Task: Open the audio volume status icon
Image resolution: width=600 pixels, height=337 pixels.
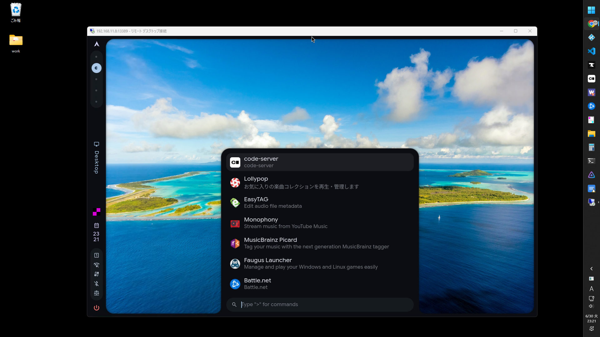Action: (x=97, y=274)
